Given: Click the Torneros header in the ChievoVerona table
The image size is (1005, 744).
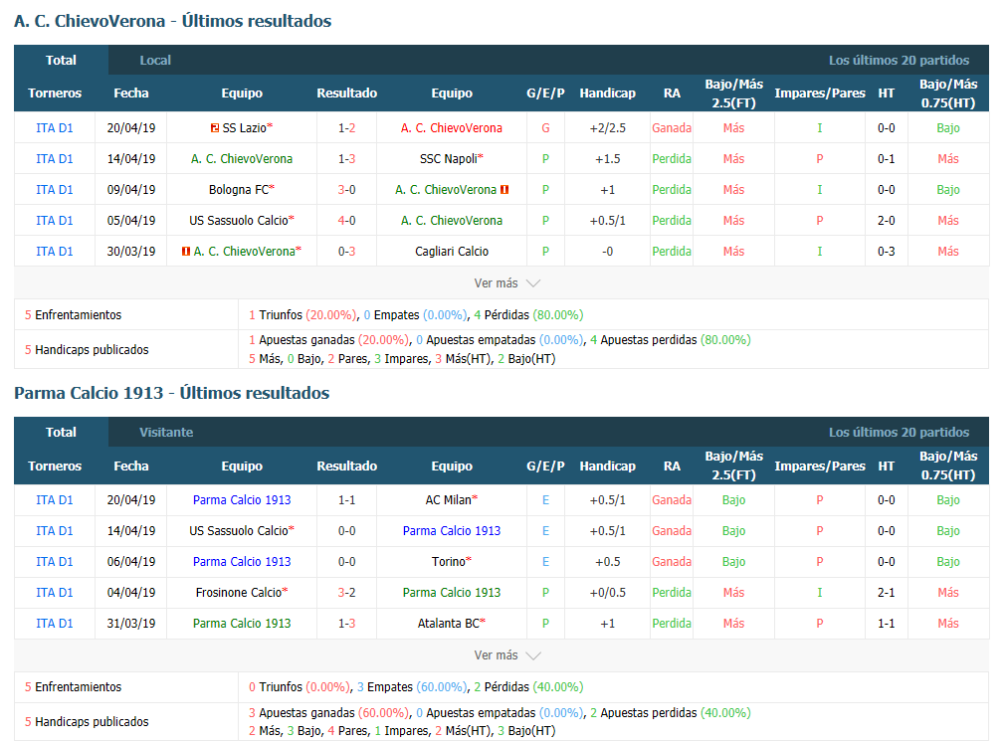Looking at the screenshot, I should tap(55, 93).
